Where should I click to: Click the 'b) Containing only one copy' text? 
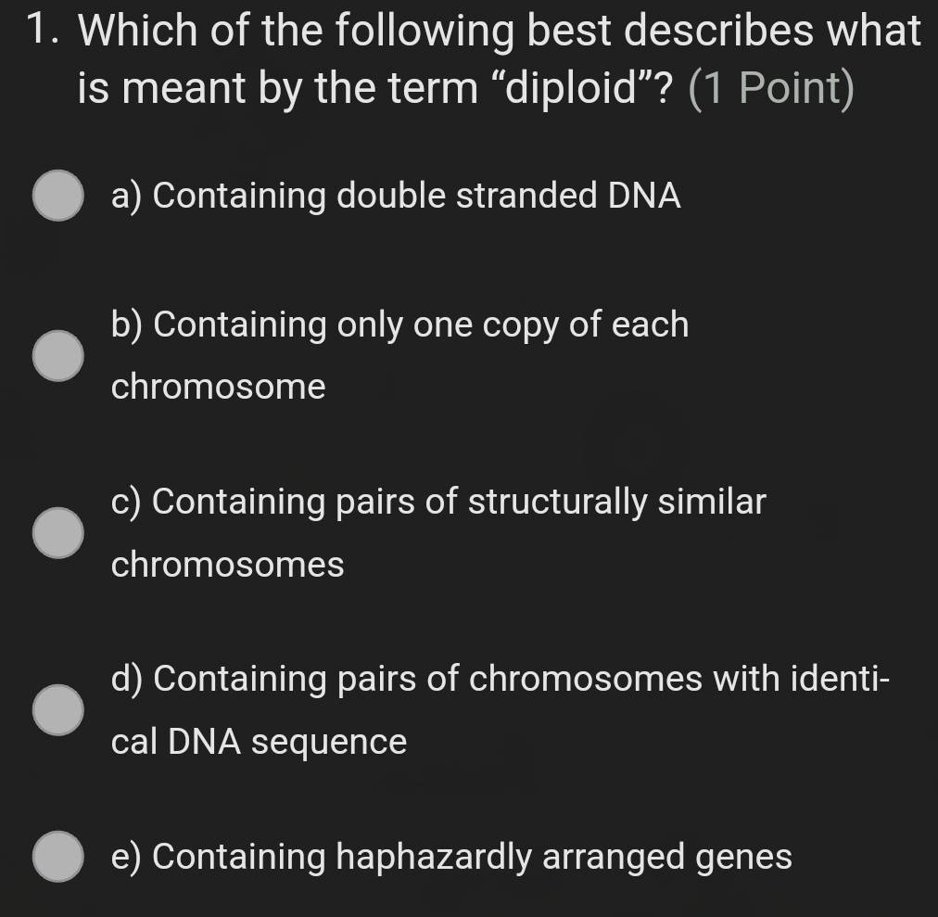pyautogui.click(x=399, y=325)
